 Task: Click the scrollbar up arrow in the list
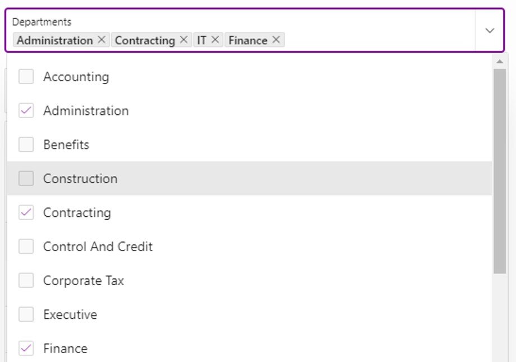(500, 62)
